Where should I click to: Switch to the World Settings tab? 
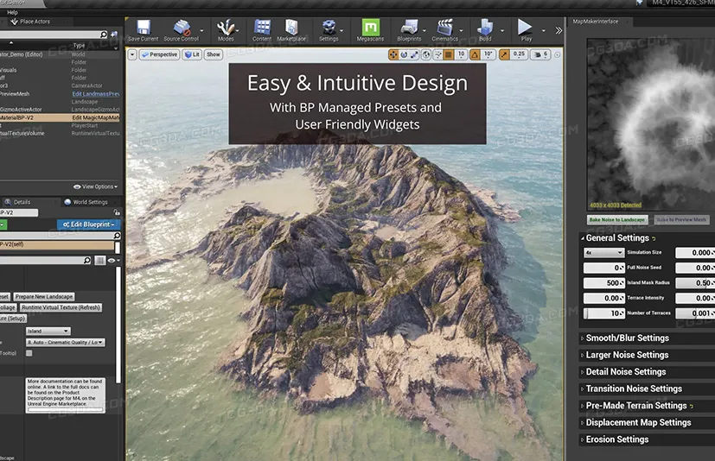[86, 202]
